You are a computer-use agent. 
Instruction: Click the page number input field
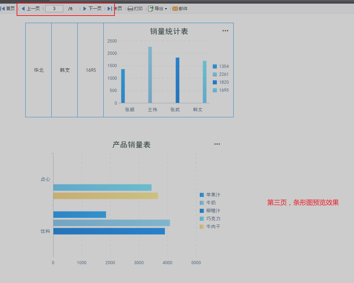pos(54,9)
